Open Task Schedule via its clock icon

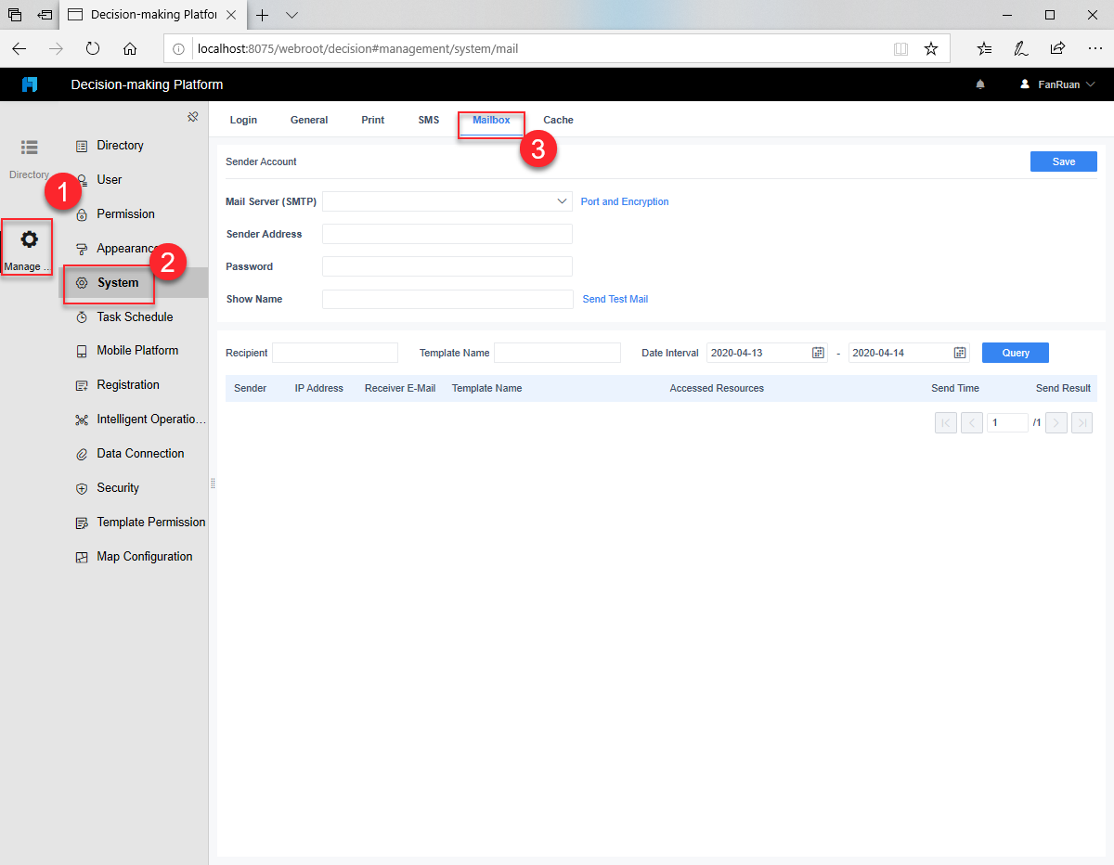(82, 316)
